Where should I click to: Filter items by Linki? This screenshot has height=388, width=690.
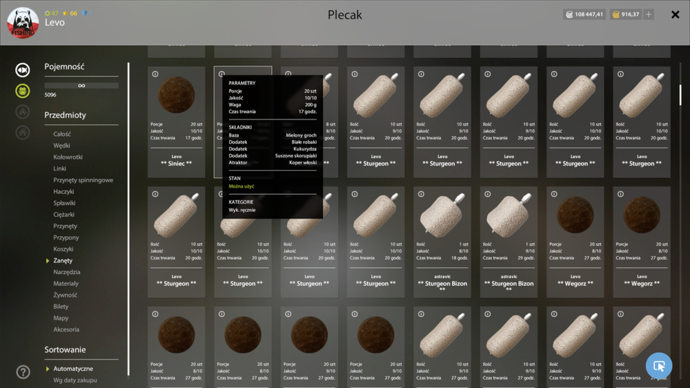tap(60, 168)
